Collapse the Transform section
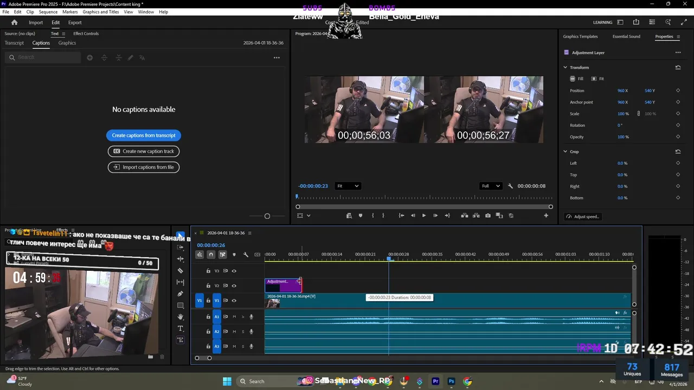Image resolution: width=694 pixels, height=390 pixels. coord(565,68)
